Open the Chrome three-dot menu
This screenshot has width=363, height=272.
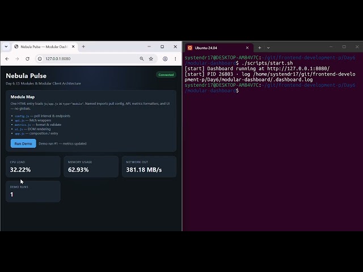click(x=175, y=59)
